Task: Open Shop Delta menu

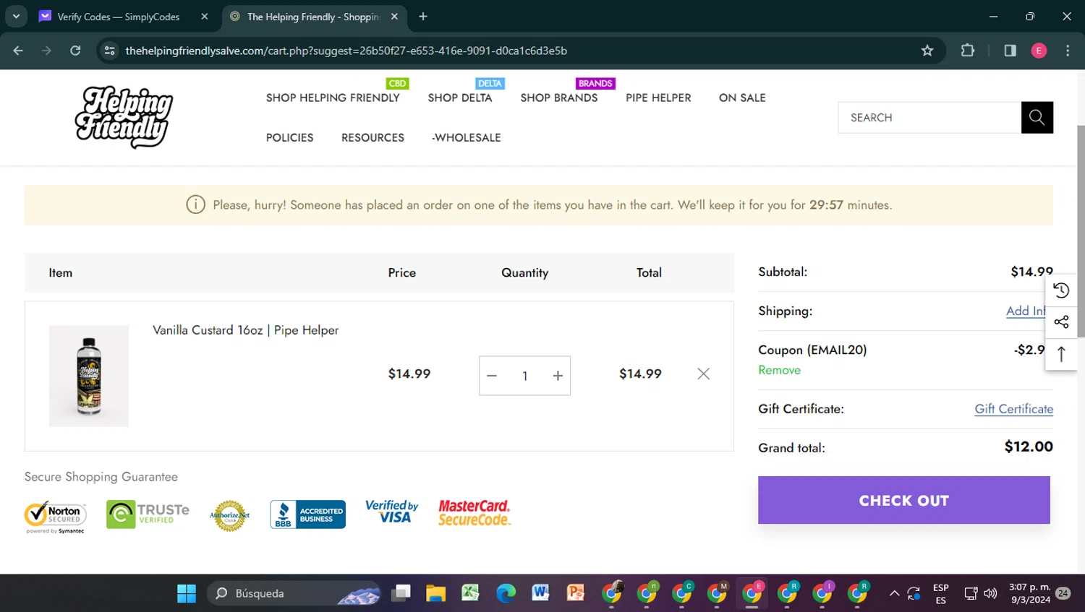Action: [460, 98]
